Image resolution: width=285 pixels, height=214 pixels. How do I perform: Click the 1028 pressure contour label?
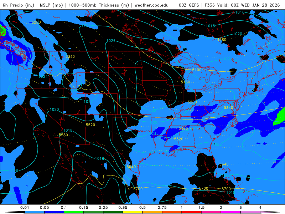[152, 110]
